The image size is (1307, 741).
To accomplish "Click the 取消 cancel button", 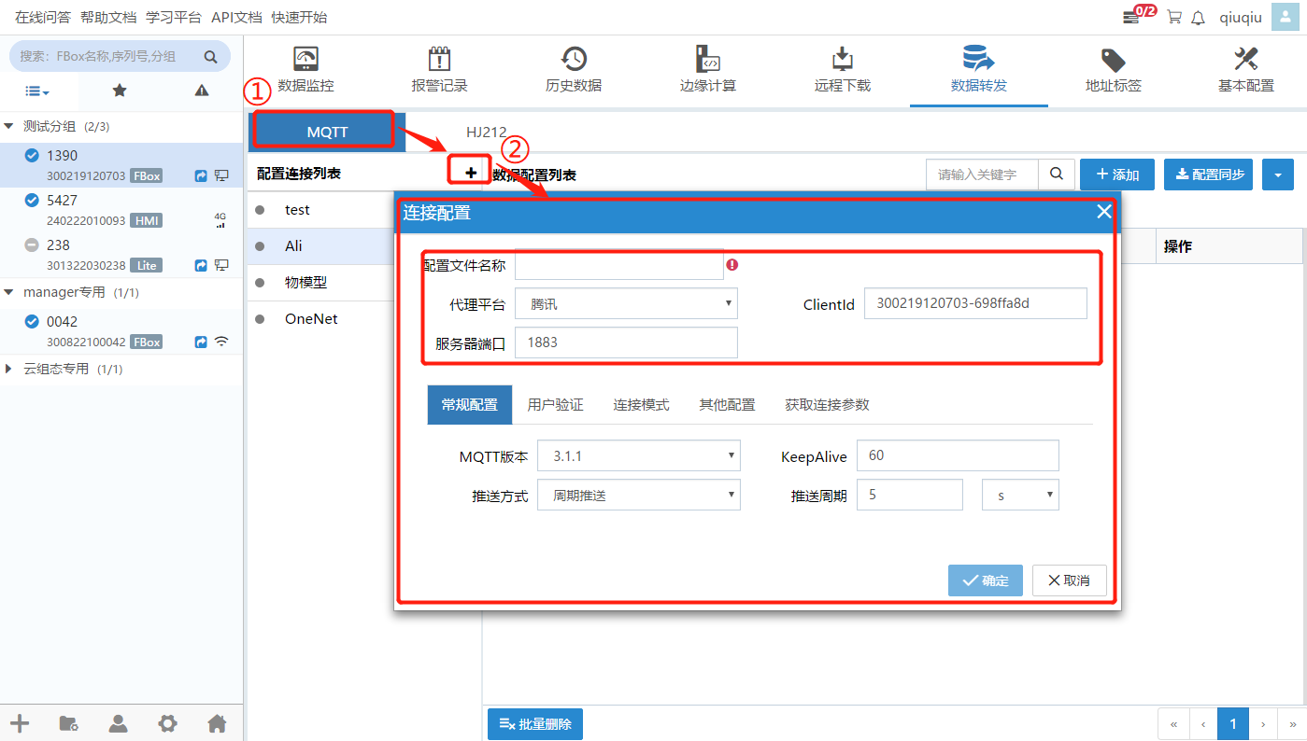I will (x=1069, y=580).
